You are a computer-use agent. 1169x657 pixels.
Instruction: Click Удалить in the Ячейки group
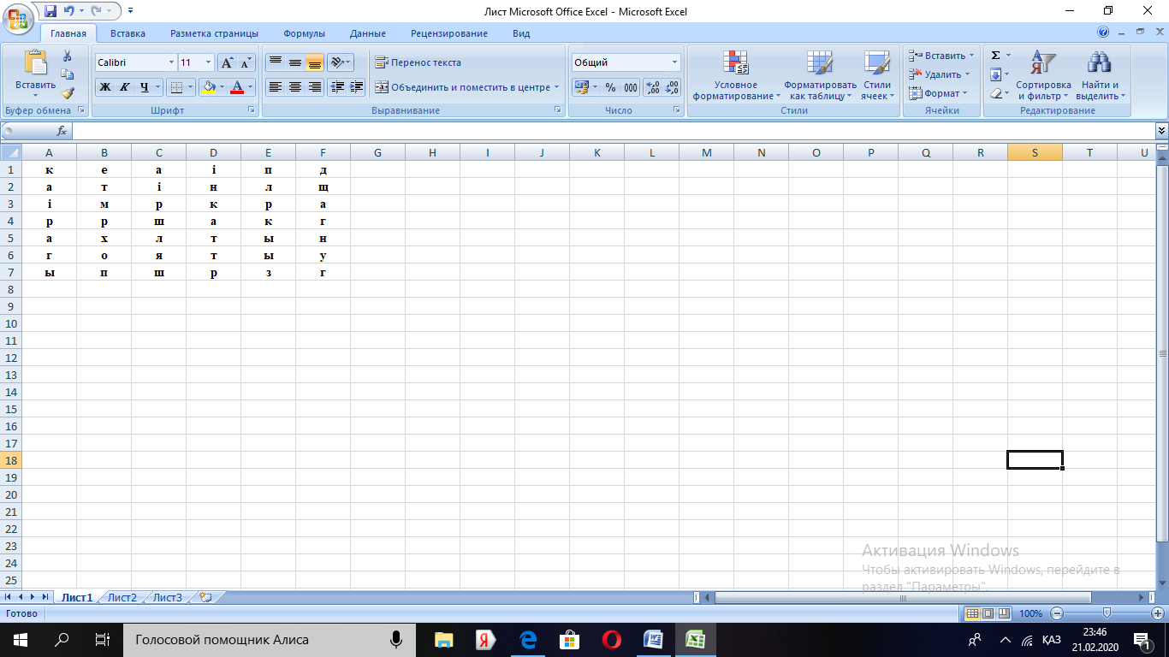[x=938, y=74]
